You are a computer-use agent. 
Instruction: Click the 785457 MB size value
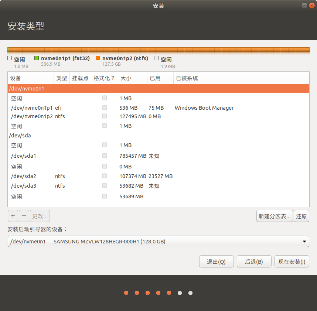pyautogui.click(x=133, y=156)
